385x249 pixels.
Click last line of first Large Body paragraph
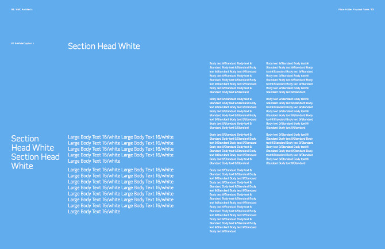tap(94, 161)
